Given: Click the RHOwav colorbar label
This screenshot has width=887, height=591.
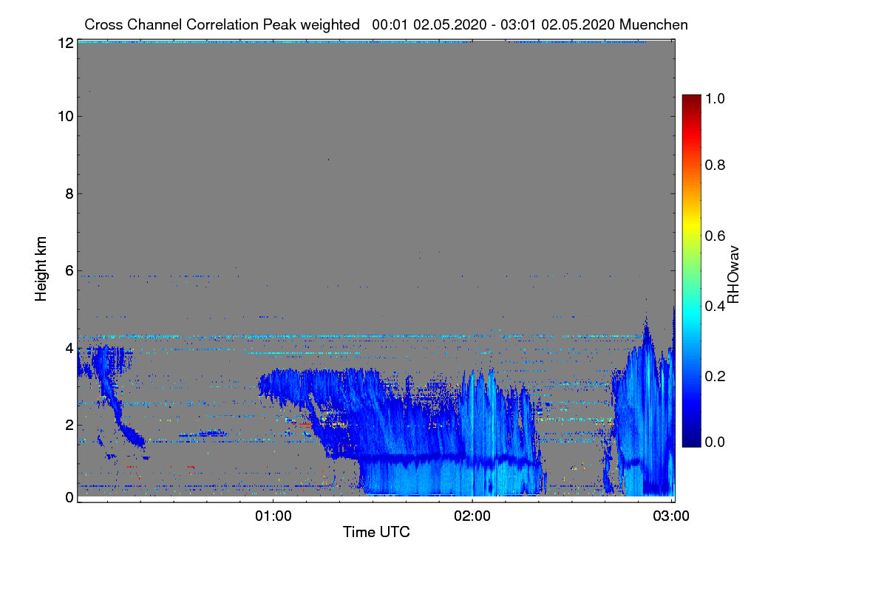Looking at the screenshot, I should pyautogui.click(x=733, y=274).
